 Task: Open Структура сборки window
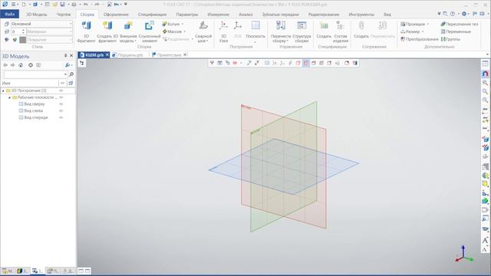pos(302,31)
